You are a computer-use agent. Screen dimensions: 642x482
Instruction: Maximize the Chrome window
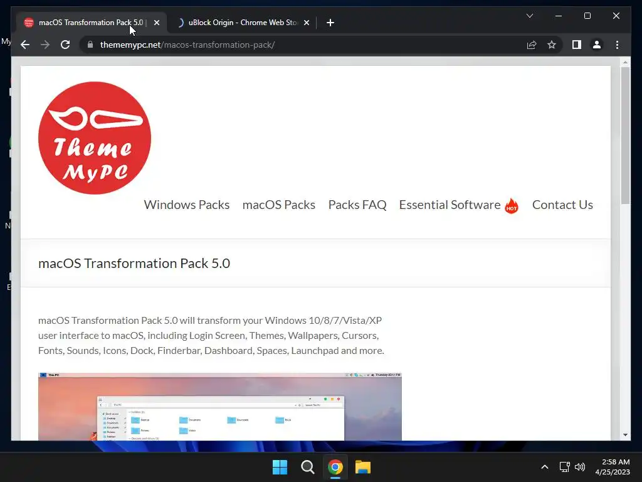point(587,16)
